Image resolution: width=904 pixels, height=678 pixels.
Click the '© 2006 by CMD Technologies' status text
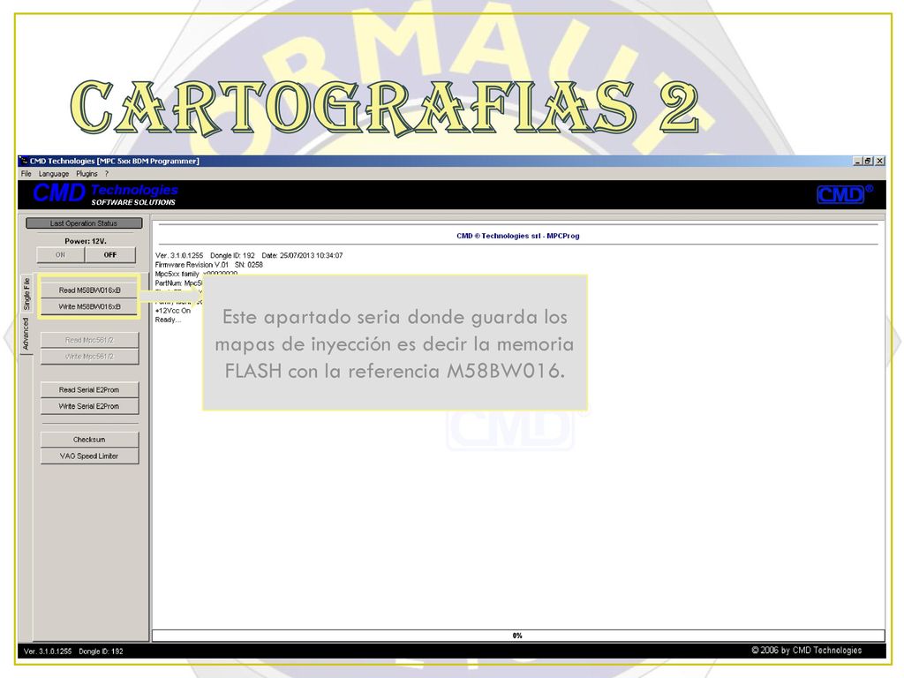tap(807, 651)
